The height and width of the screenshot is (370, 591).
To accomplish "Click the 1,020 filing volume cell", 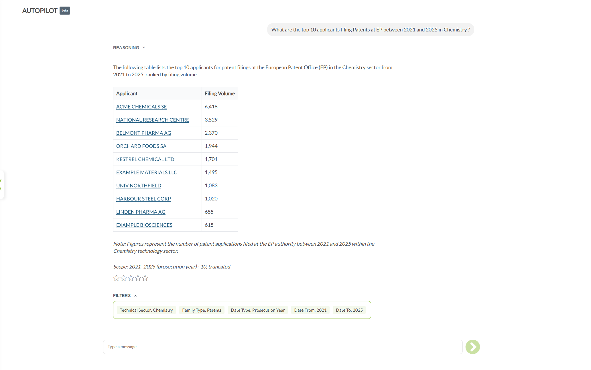I will 220,199.
